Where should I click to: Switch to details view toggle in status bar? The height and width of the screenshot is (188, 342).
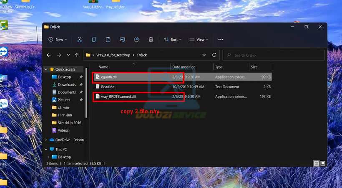317,163
